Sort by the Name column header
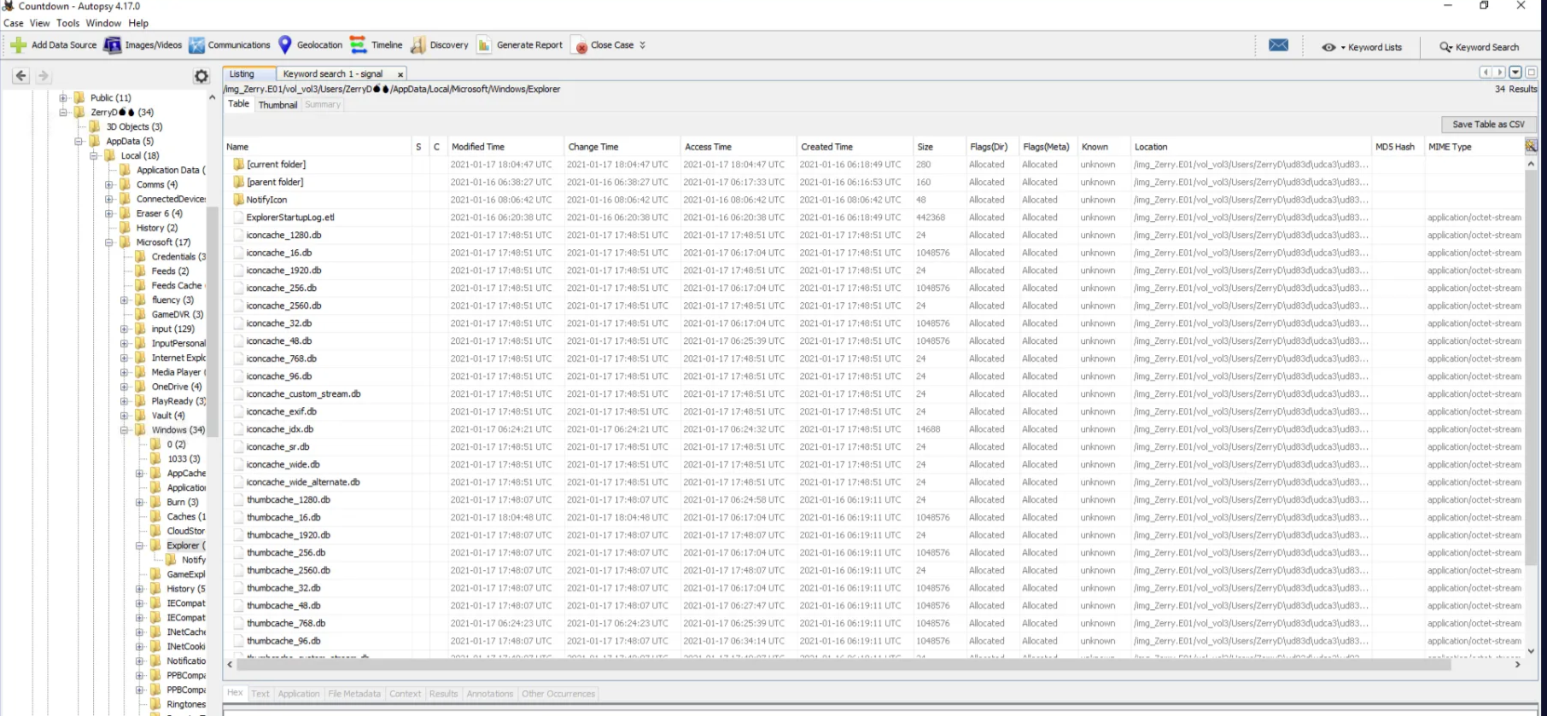 pos(318,147)
